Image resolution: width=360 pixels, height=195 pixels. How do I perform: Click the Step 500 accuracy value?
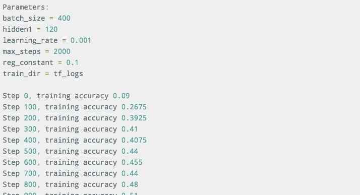pyautogui.click(x=130, y=151)
